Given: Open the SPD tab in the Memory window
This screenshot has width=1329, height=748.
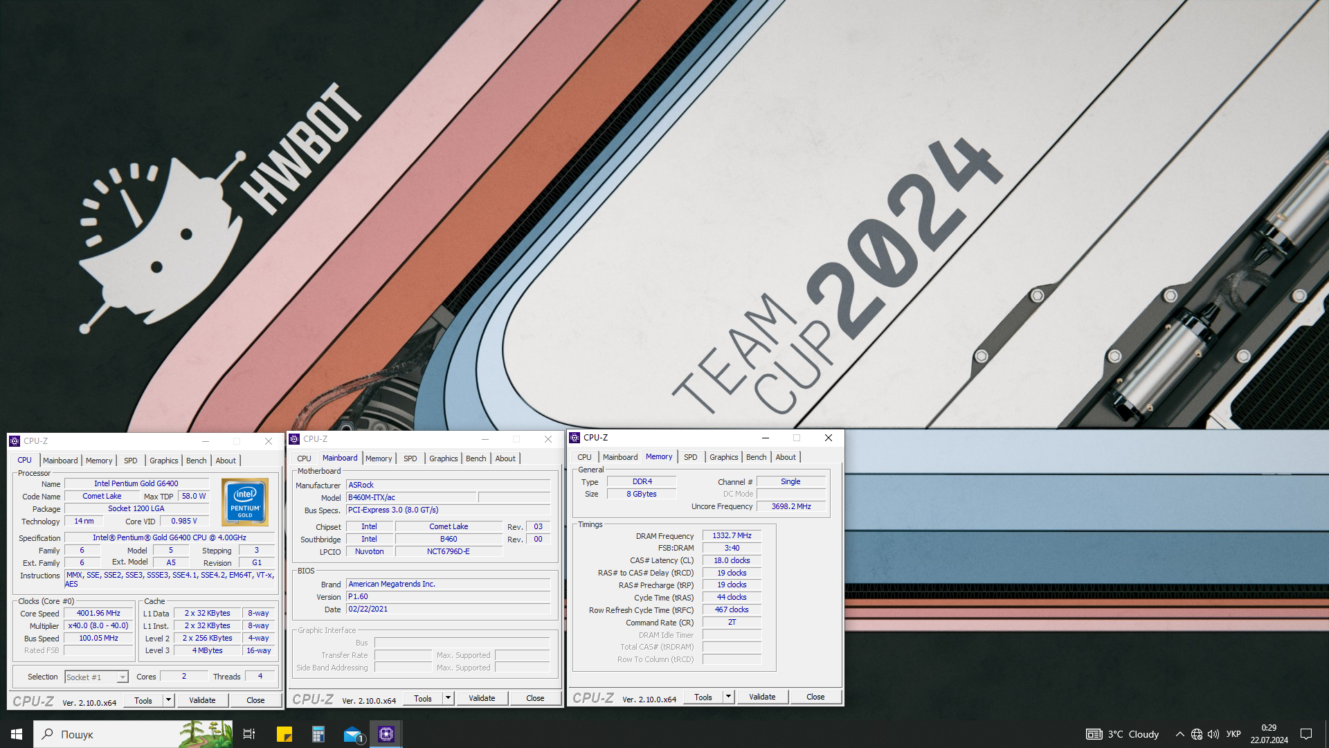Looking at the screenshot, I should click(691, 457).
